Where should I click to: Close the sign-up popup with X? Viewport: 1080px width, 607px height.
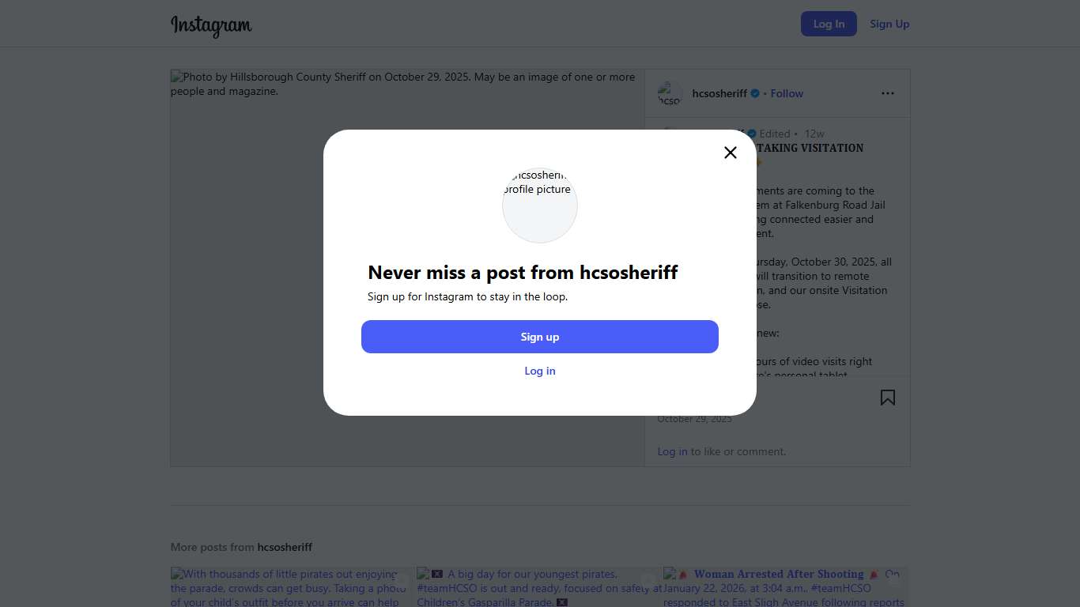[731, 153]
